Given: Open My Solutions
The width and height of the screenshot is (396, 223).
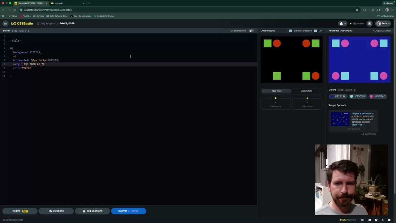Looking at the screenshot, I should point(56,211).
